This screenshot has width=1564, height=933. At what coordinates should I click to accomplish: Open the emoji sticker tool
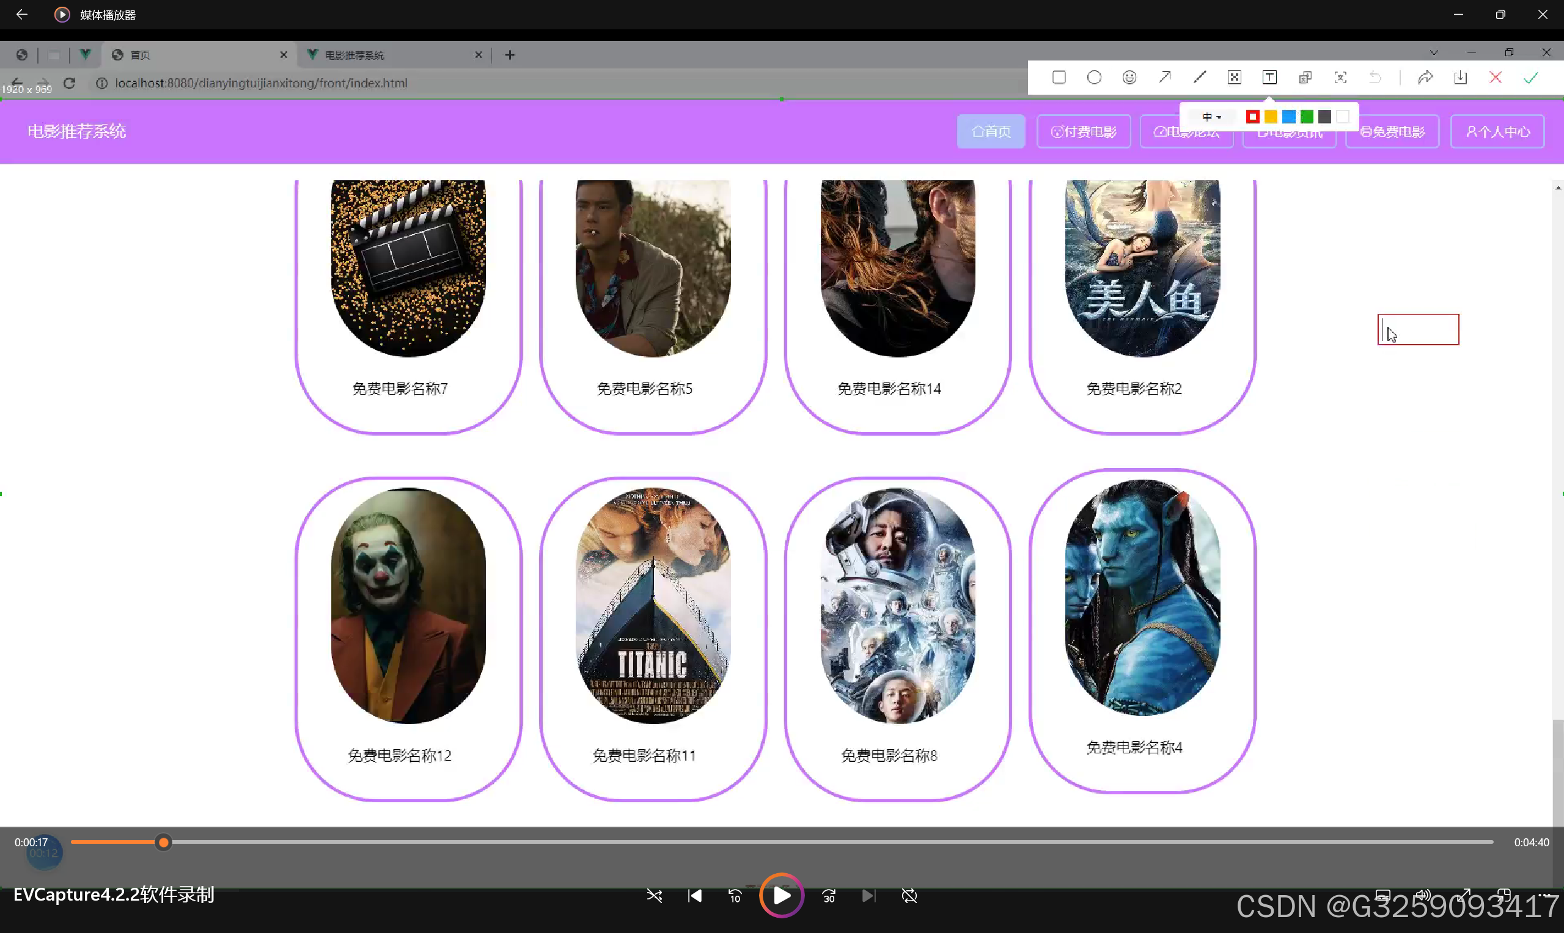(x=1129, y=78)
